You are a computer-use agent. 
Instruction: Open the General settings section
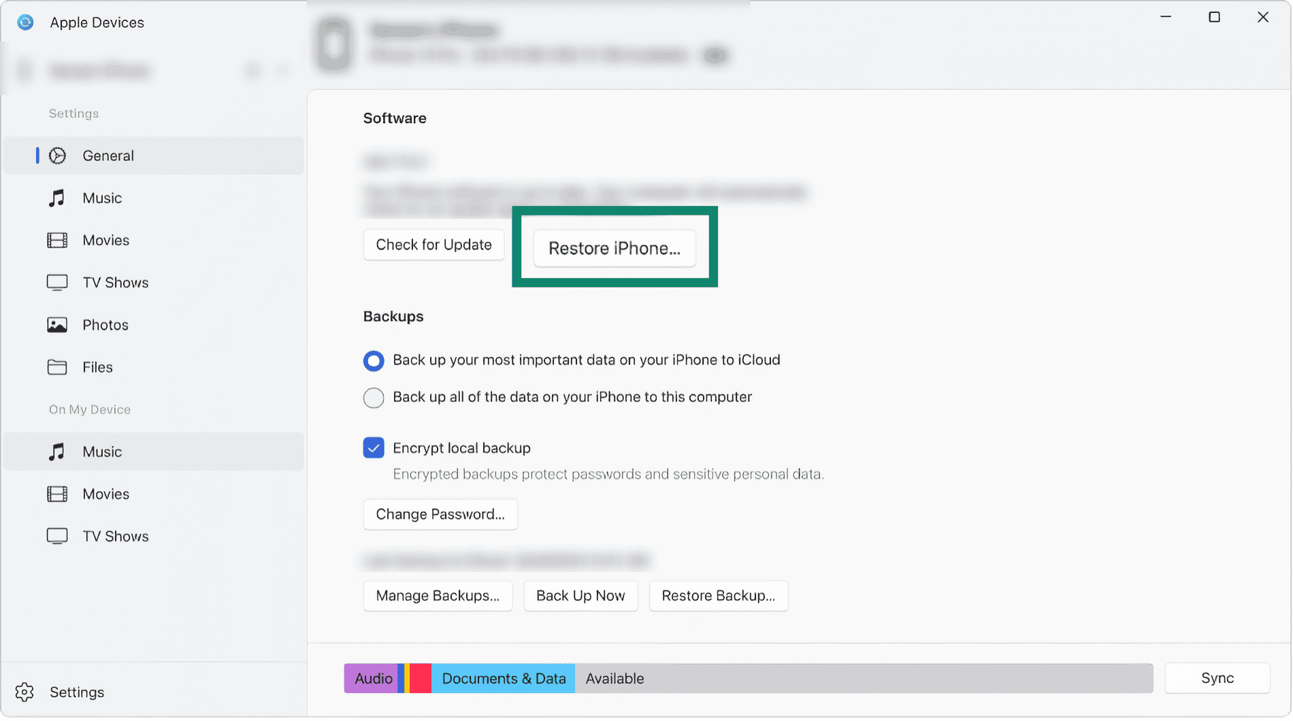click(x=154, y=156)
